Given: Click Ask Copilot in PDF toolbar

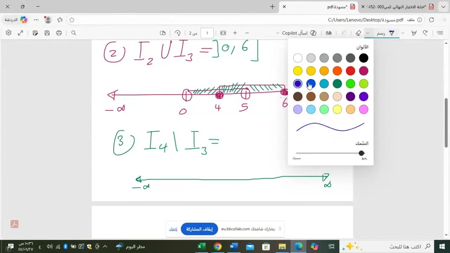Looking at the screenshot, I should point(299,33).
